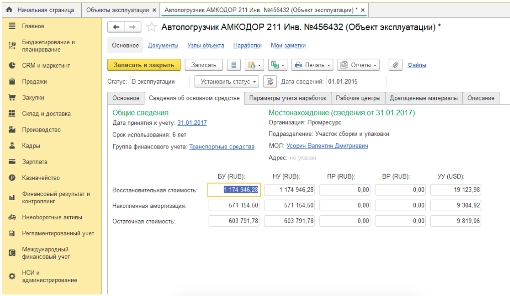This screenshot has width=510, height=296.
Task: Click УУ (USD) value 19 123,98
Action: pyautogui.click(x=456, y=190)
